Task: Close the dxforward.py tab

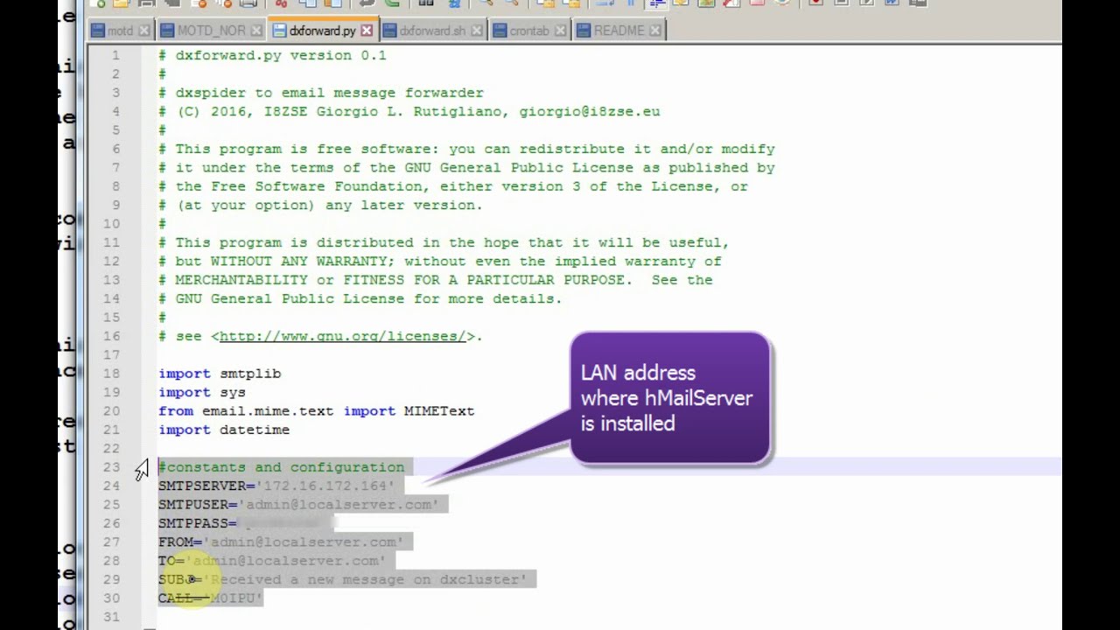Action: [x=367, y=31]
